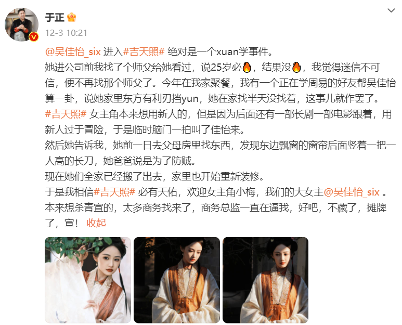The width and height of the screenshot is (402, 325).
Task: View first photo with green leaves
Action: pyautogui.click(x=88, y=280)
